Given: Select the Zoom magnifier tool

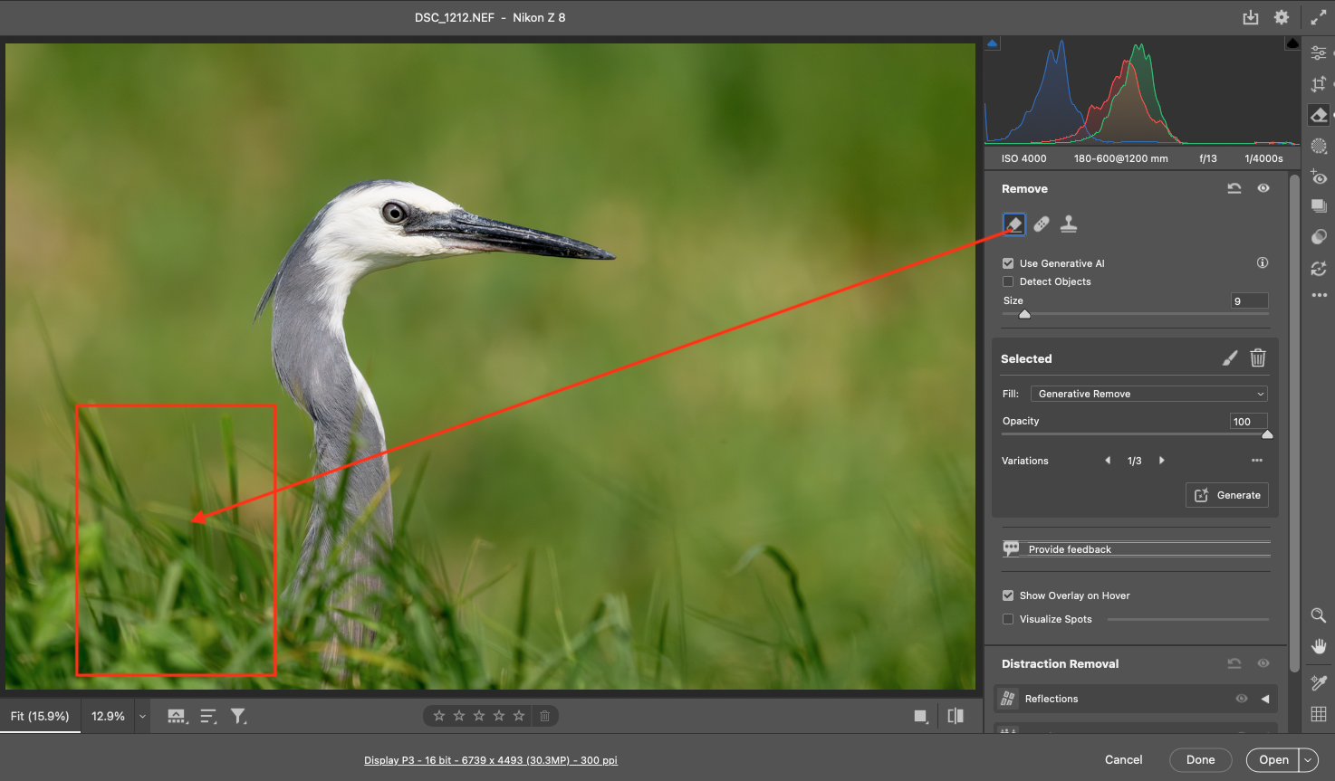Looking at the screenshot, I should click(x=1319, y=615).
